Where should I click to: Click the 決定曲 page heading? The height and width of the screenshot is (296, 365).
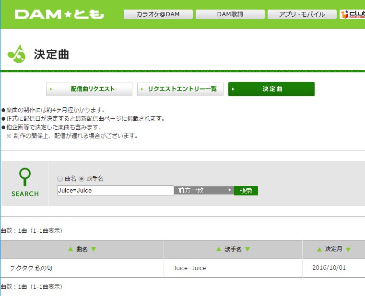tap(51, 55)
